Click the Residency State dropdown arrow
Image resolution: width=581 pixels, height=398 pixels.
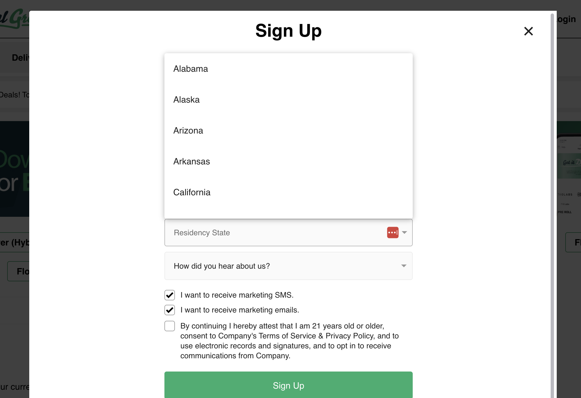coord(404,233)
